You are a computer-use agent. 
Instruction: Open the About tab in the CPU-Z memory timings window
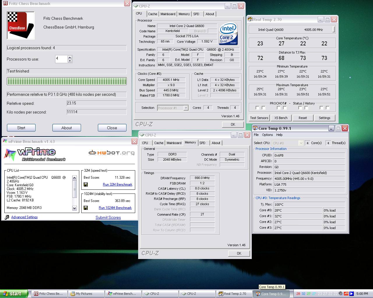click(216, 143)
